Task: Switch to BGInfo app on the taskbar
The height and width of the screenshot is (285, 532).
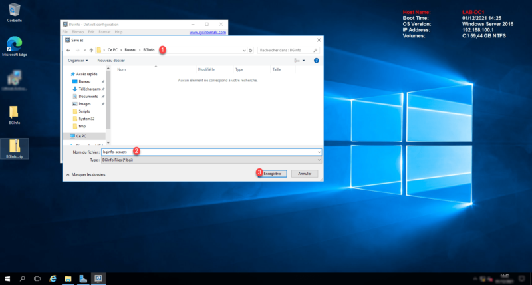Action: click(x=98, y=279)
